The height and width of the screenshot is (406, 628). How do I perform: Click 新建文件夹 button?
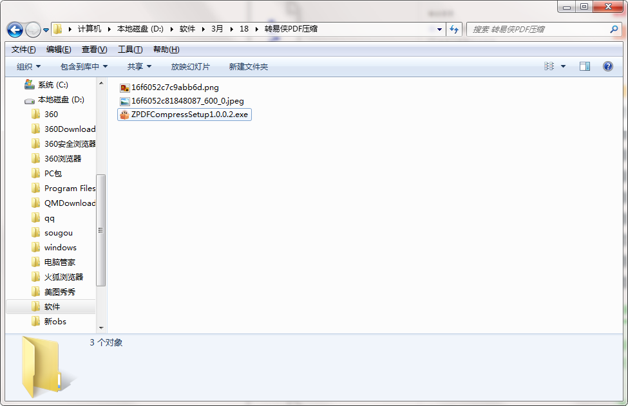coord(249,66)
